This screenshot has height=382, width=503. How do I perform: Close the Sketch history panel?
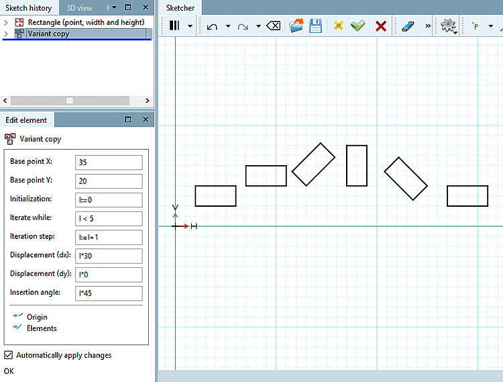coord(146,7)
